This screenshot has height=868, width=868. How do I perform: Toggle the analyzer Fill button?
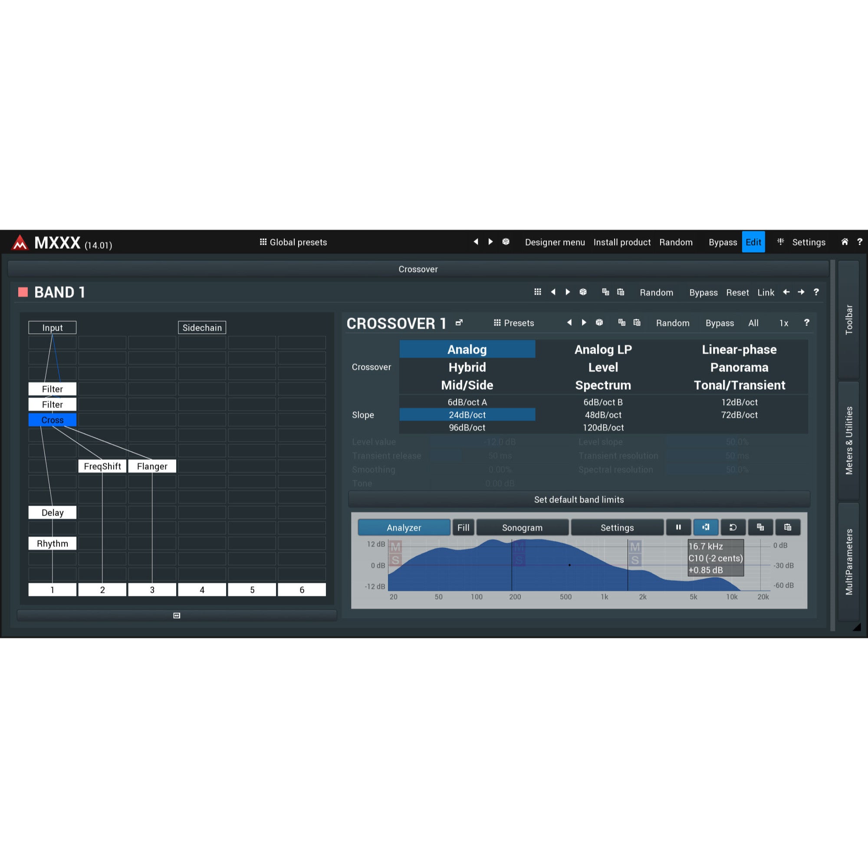click(x=463, y=527)
